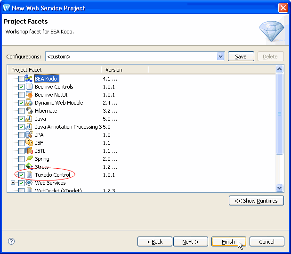Select the Hibernate row label
This screenshot has height=254, width=291.
[46, 111]
